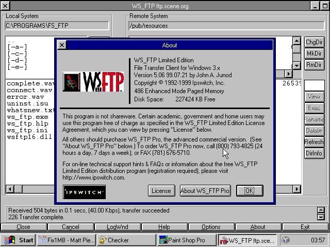
Task: Open Checker from the taskbar
Action: click(x=126, y=240)
